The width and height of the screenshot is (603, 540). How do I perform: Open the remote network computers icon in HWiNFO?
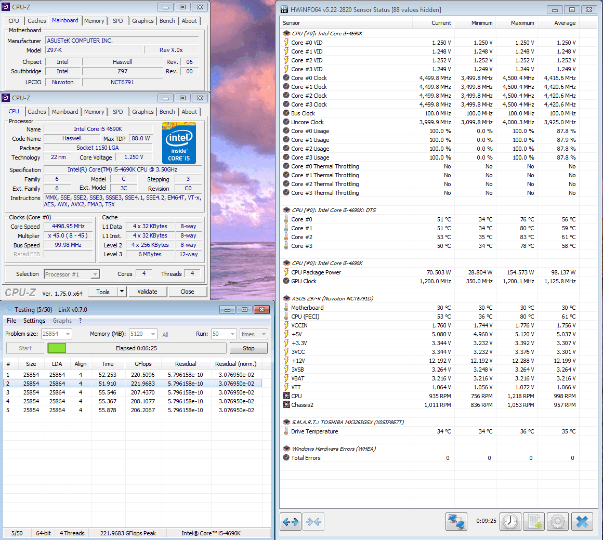456,521
